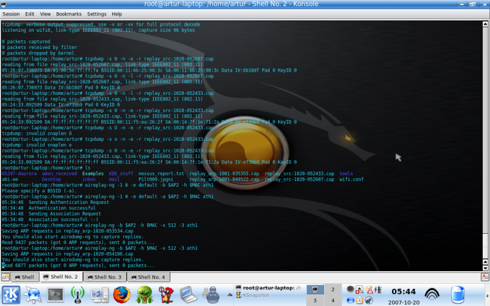Switch to virtual desktop 4 in pager

click(x=333, y=300)
